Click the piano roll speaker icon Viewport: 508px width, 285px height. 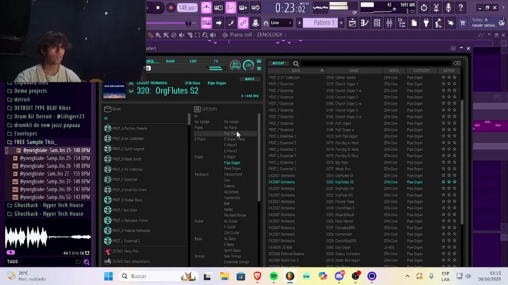tap(225, 35)
